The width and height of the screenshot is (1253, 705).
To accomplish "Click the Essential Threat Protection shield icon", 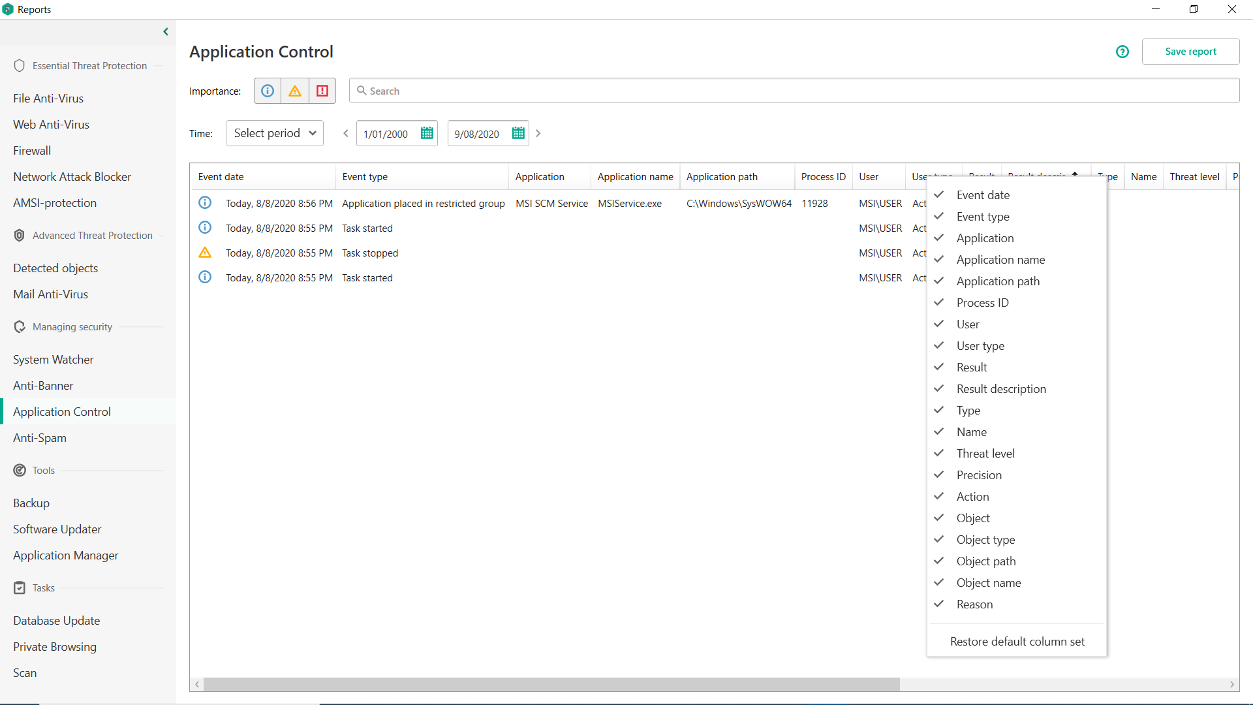I will click(x=20, y=65).
